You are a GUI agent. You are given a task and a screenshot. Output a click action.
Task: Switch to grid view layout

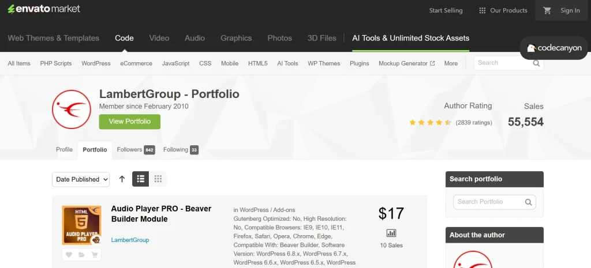(x=158, y=179)
